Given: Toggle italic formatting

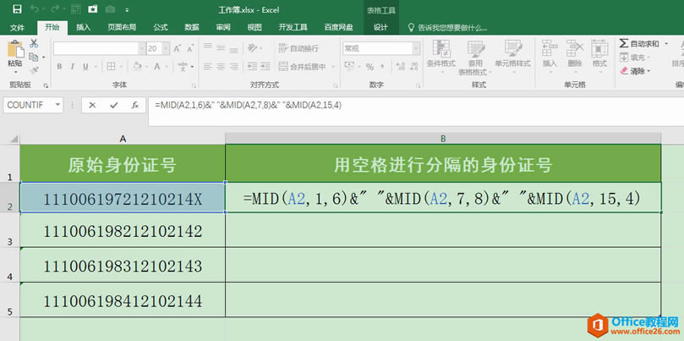Looking at the screenshot, I should pos(73,67).
